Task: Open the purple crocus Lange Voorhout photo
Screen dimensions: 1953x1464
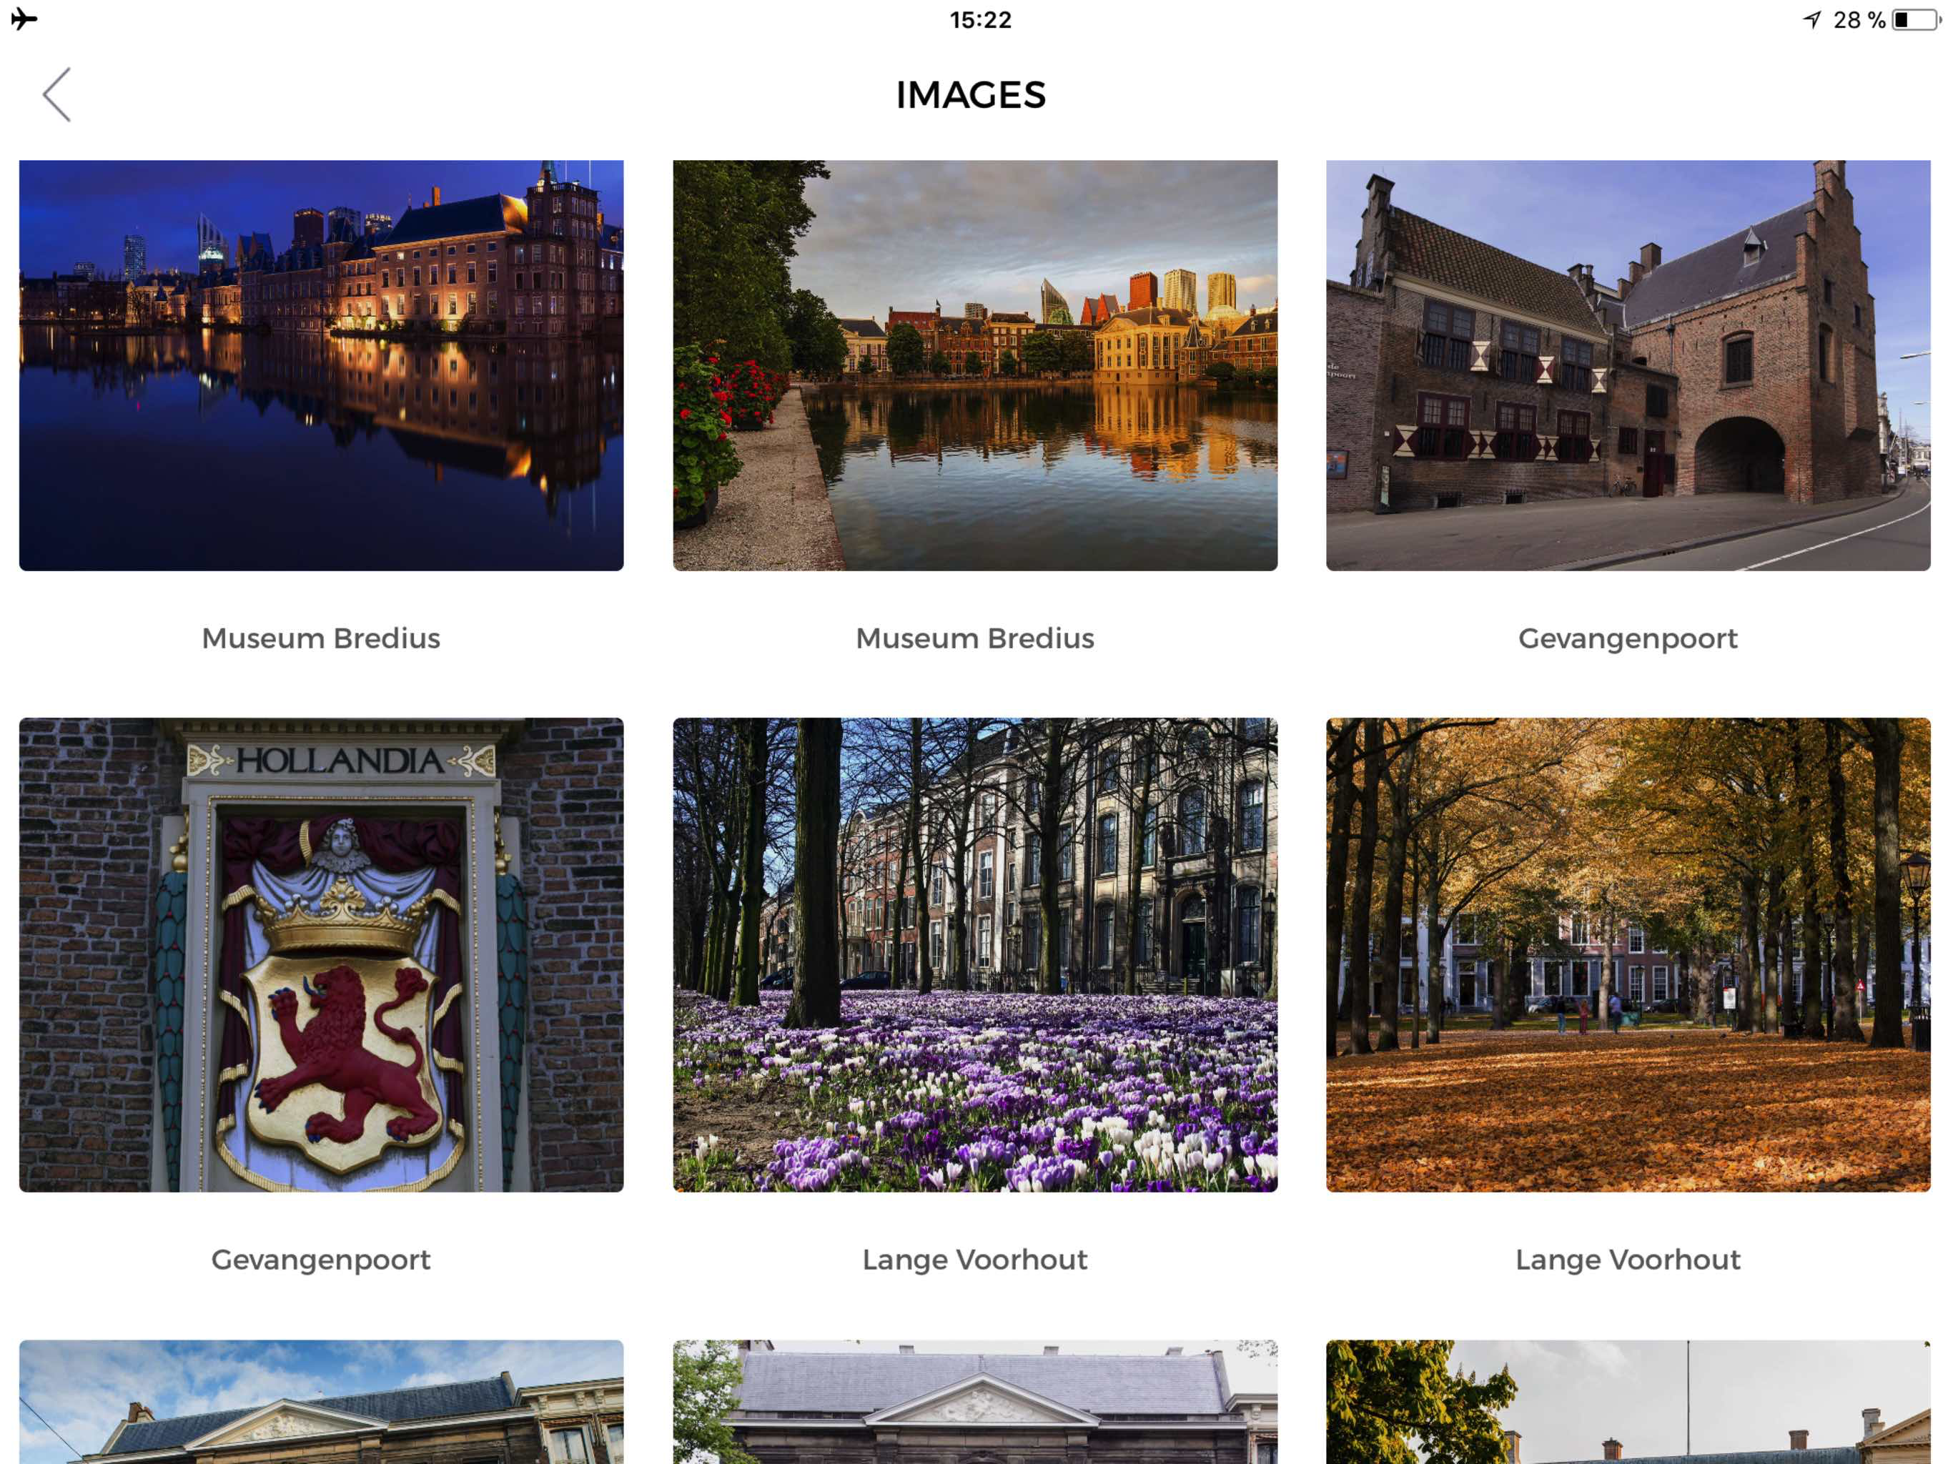Action: tap(975, 954)
